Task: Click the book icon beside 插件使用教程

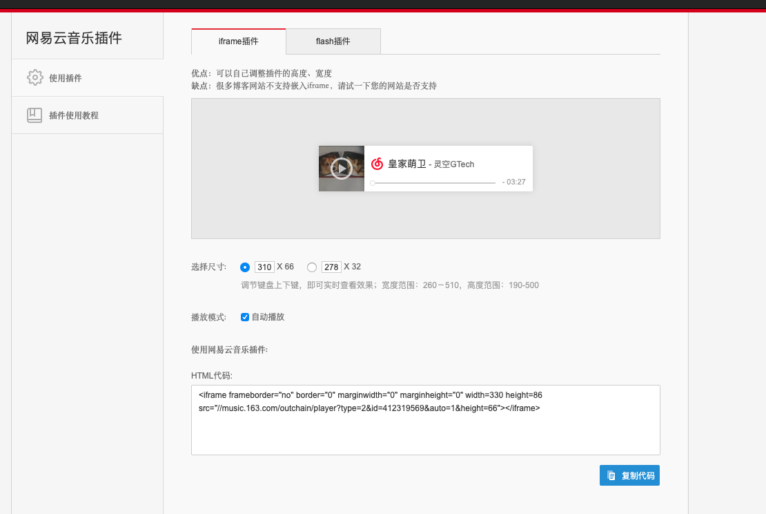Action: (35, 115)
